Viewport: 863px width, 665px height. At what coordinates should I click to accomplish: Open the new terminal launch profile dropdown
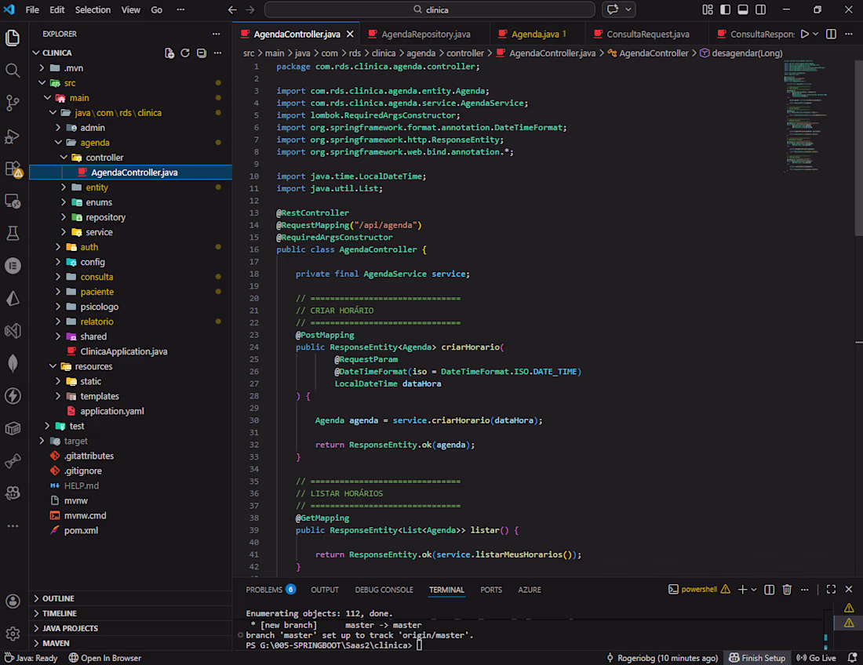coord(754,590)
